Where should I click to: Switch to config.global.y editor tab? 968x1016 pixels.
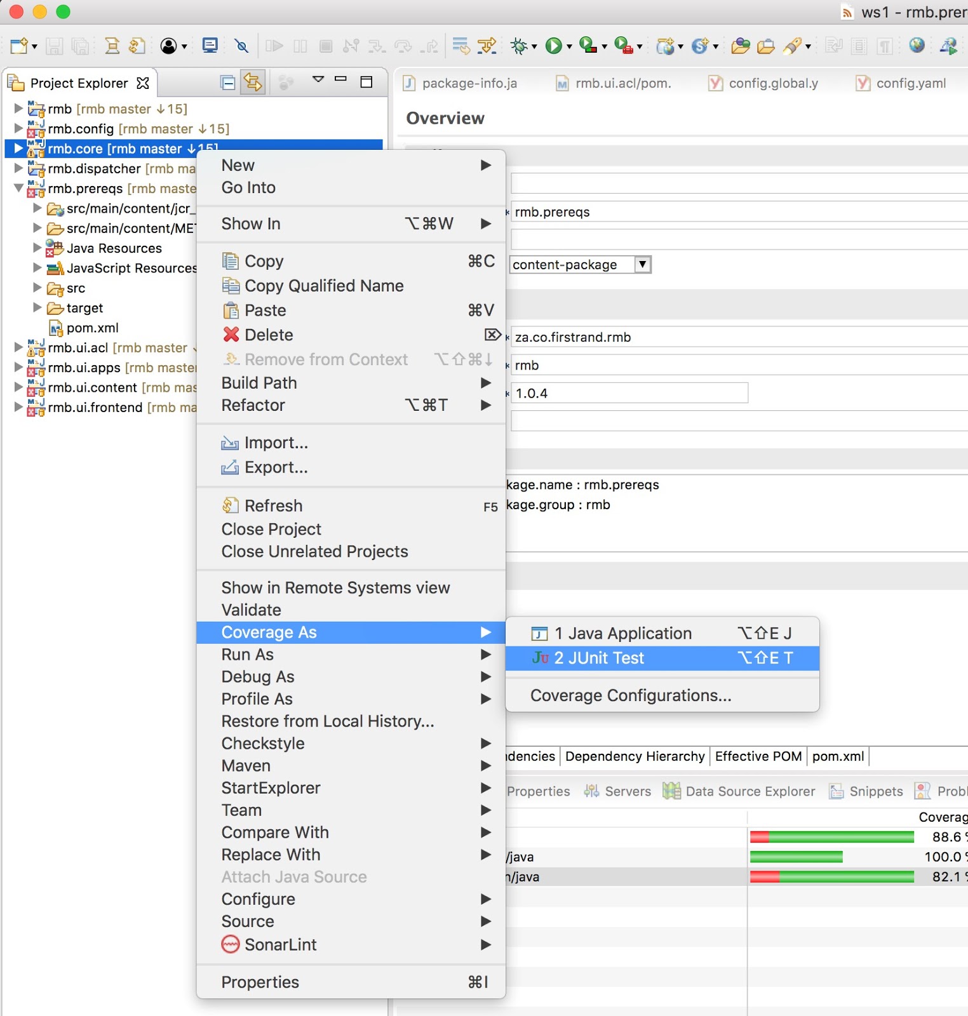(x=764, y=83)
